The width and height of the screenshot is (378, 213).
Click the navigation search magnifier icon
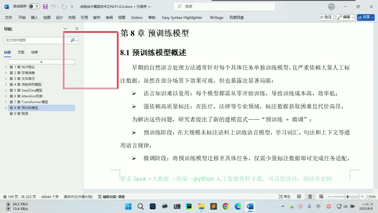click(72, 40)
